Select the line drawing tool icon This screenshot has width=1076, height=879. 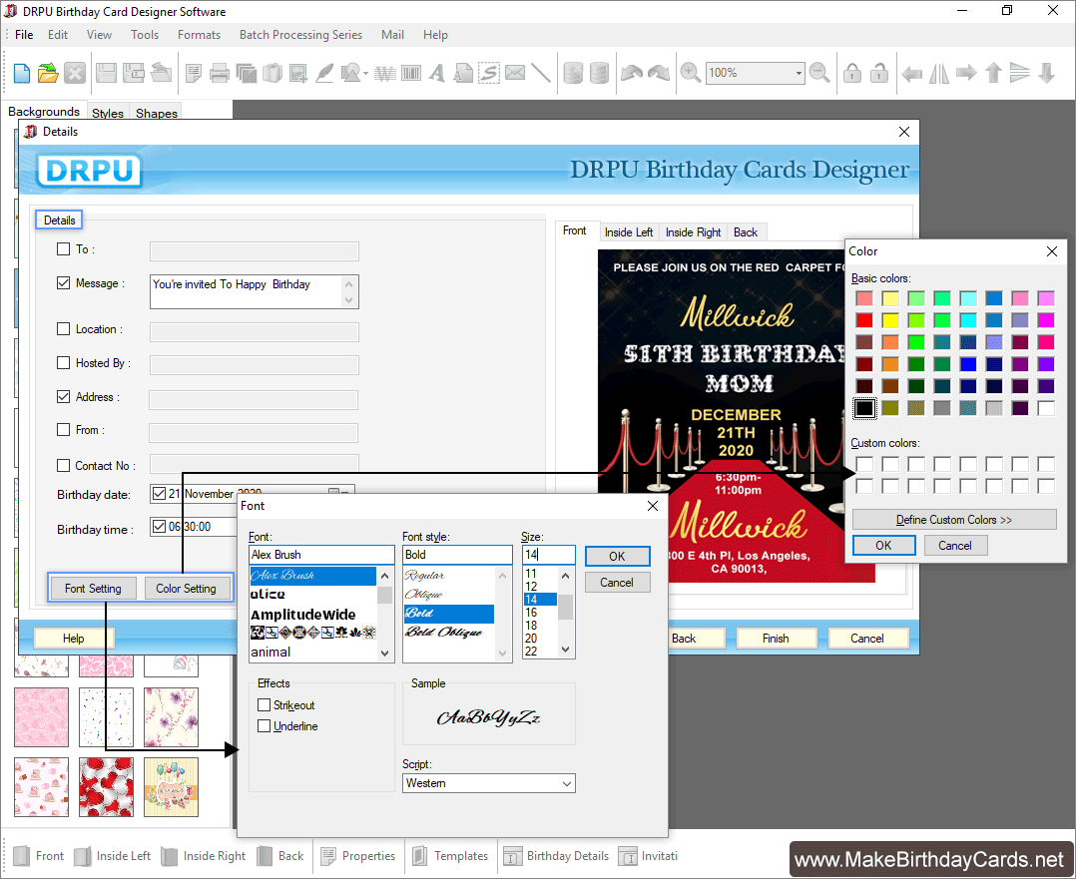[541, 73]
